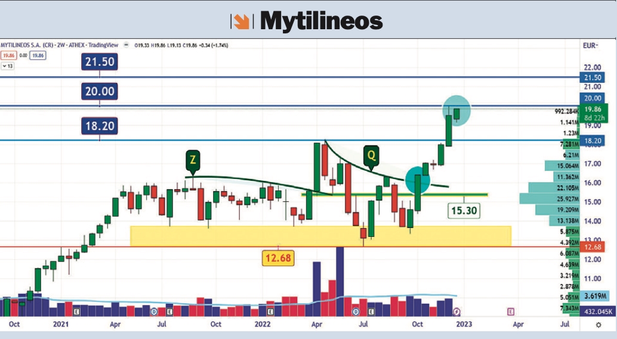Select the 20.00 annotation label box

pyautogui.click(x=100, y=91)
